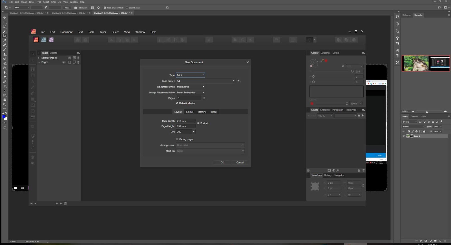Click the Straighten level icon

(75, 8)
